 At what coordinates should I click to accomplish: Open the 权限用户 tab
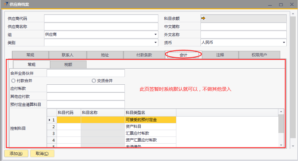[259, 55]
